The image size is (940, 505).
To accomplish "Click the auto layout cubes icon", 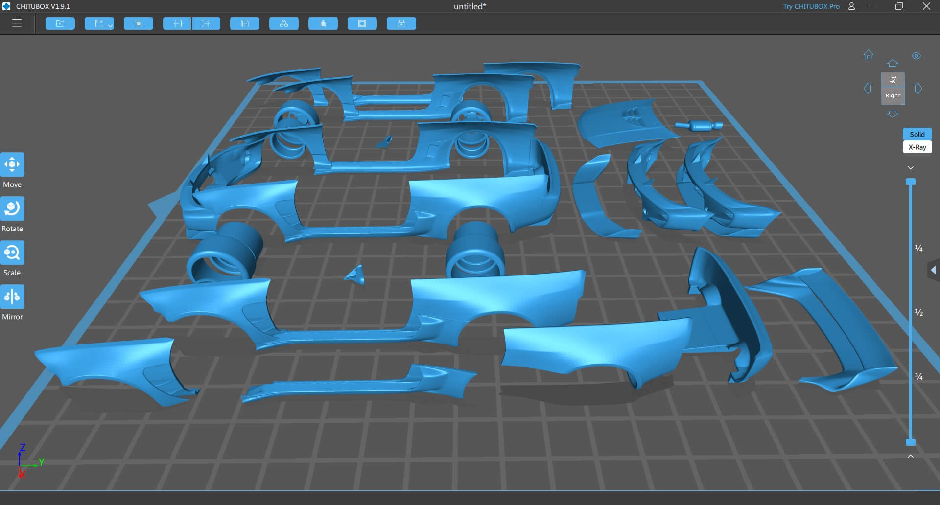I will (x=284, y=23).
